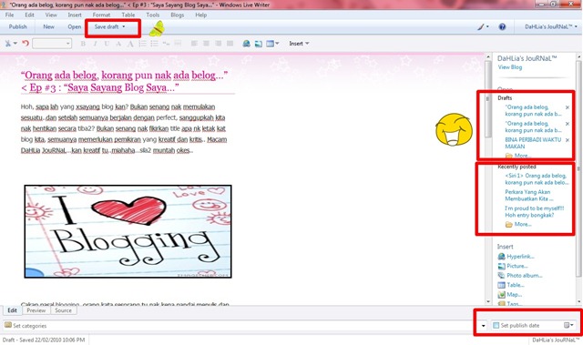Image resolution: width=583 pixels, height=345 pixels.
Task: Click the Draft - Saved status text
Action: (x=44, y=340)
